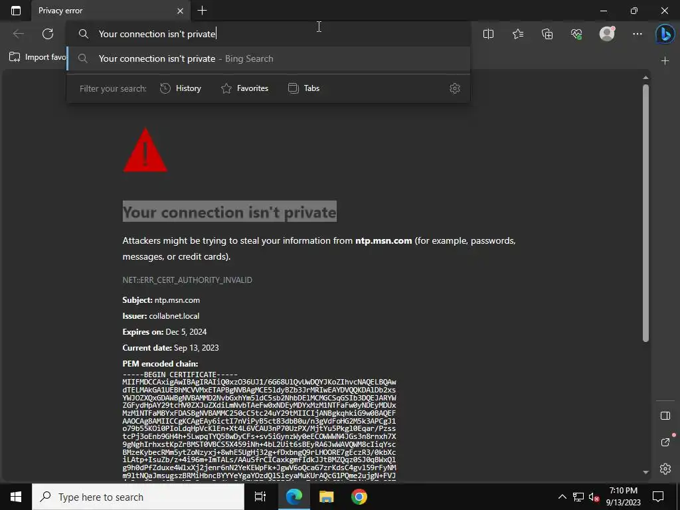Open the tab actions menu icon
This screenshot has width=680, height=510.
pyautogui.click(x=16, y=11)
